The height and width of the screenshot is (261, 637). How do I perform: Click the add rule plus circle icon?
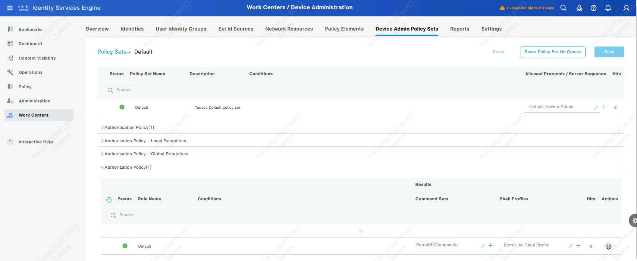pos(109,200)
